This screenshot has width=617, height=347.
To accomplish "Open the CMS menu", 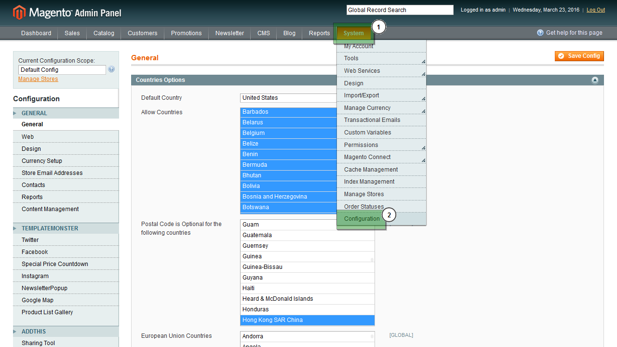I will coord(264,33).
